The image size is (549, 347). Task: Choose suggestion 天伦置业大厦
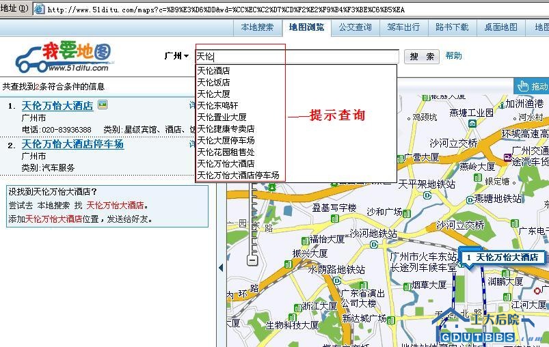[x=222, y=117]
